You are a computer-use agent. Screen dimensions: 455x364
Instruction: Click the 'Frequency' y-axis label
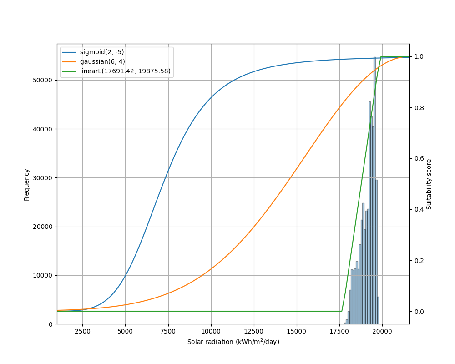[x=27, y=184]
